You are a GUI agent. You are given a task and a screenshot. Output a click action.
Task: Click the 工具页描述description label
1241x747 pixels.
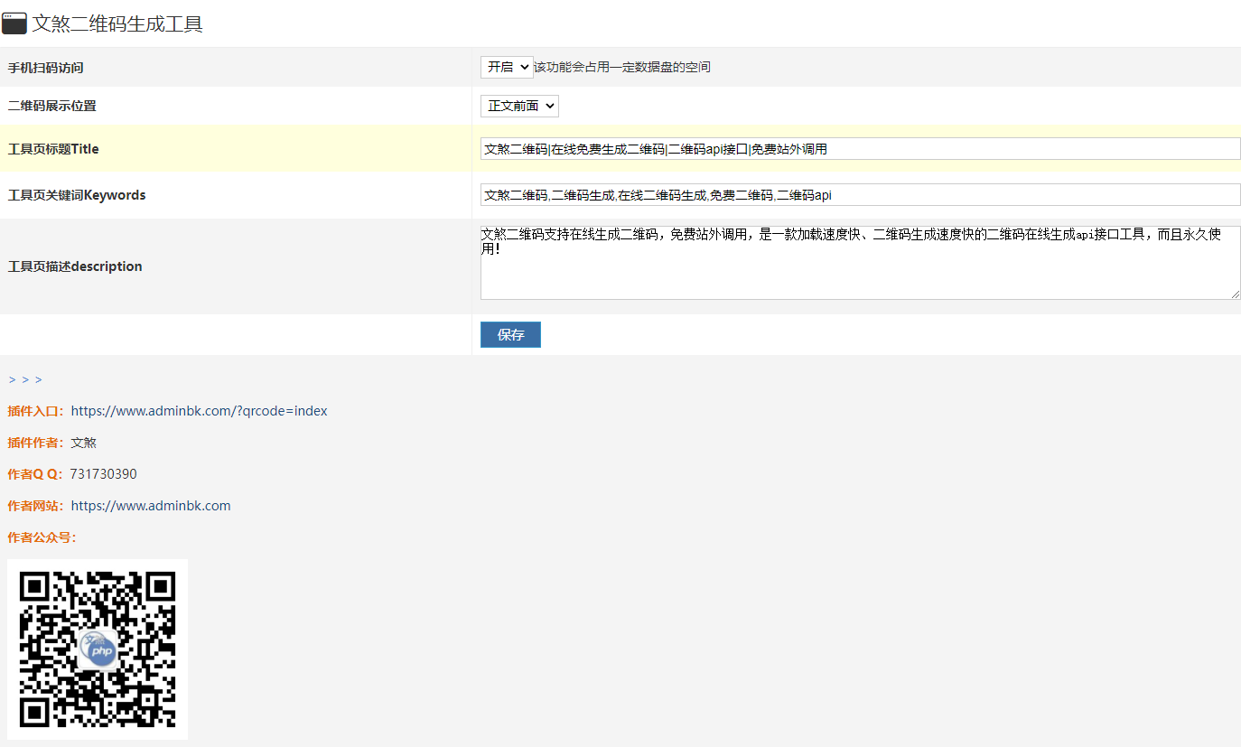click(75, 266)
